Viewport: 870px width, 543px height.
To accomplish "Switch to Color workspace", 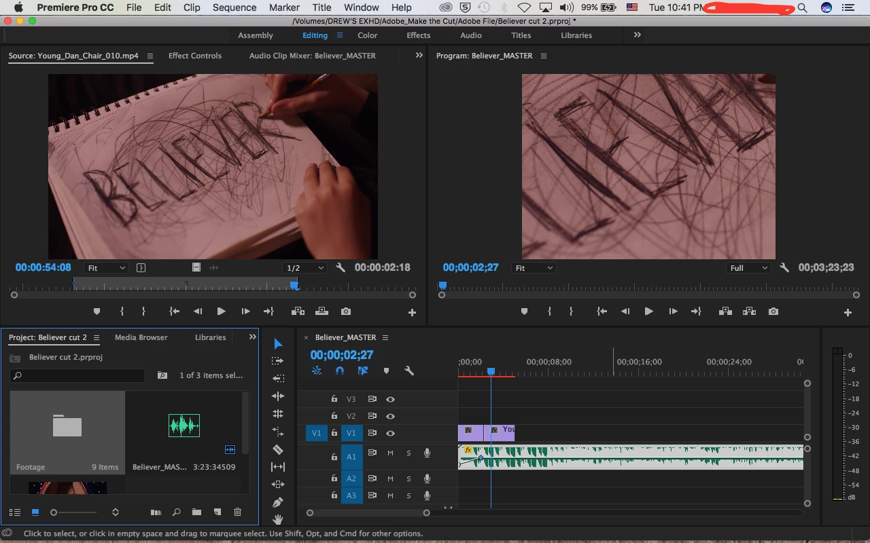I will (368, 35).
